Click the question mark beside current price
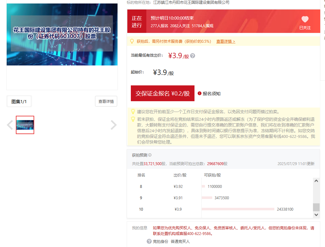Image resolution: width=325 pixels, height=247 pixels. (x=193, y=56)
